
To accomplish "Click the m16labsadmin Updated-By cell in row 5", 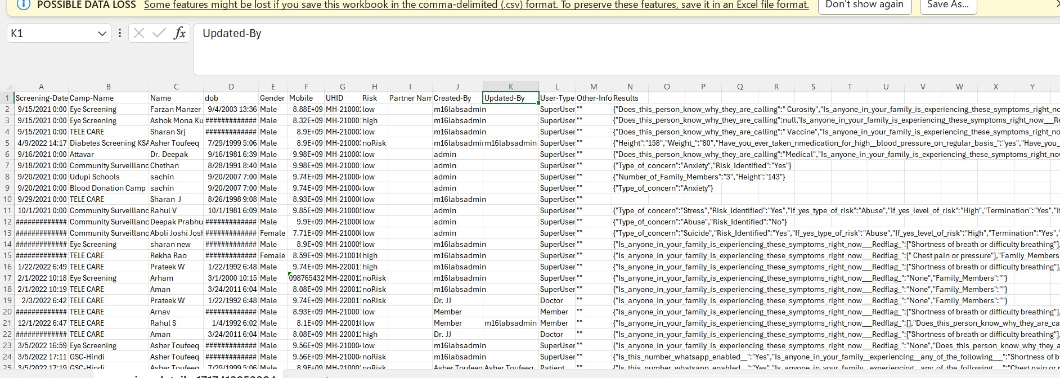I will tap(511, 143).
